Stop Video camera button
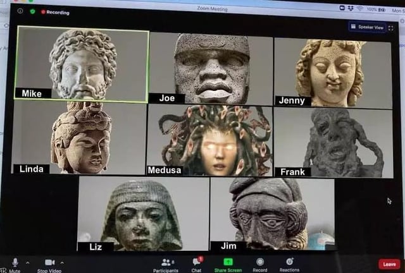Viewport: 405px width, 273px height. pyautogui.click(x=49, y=266)
